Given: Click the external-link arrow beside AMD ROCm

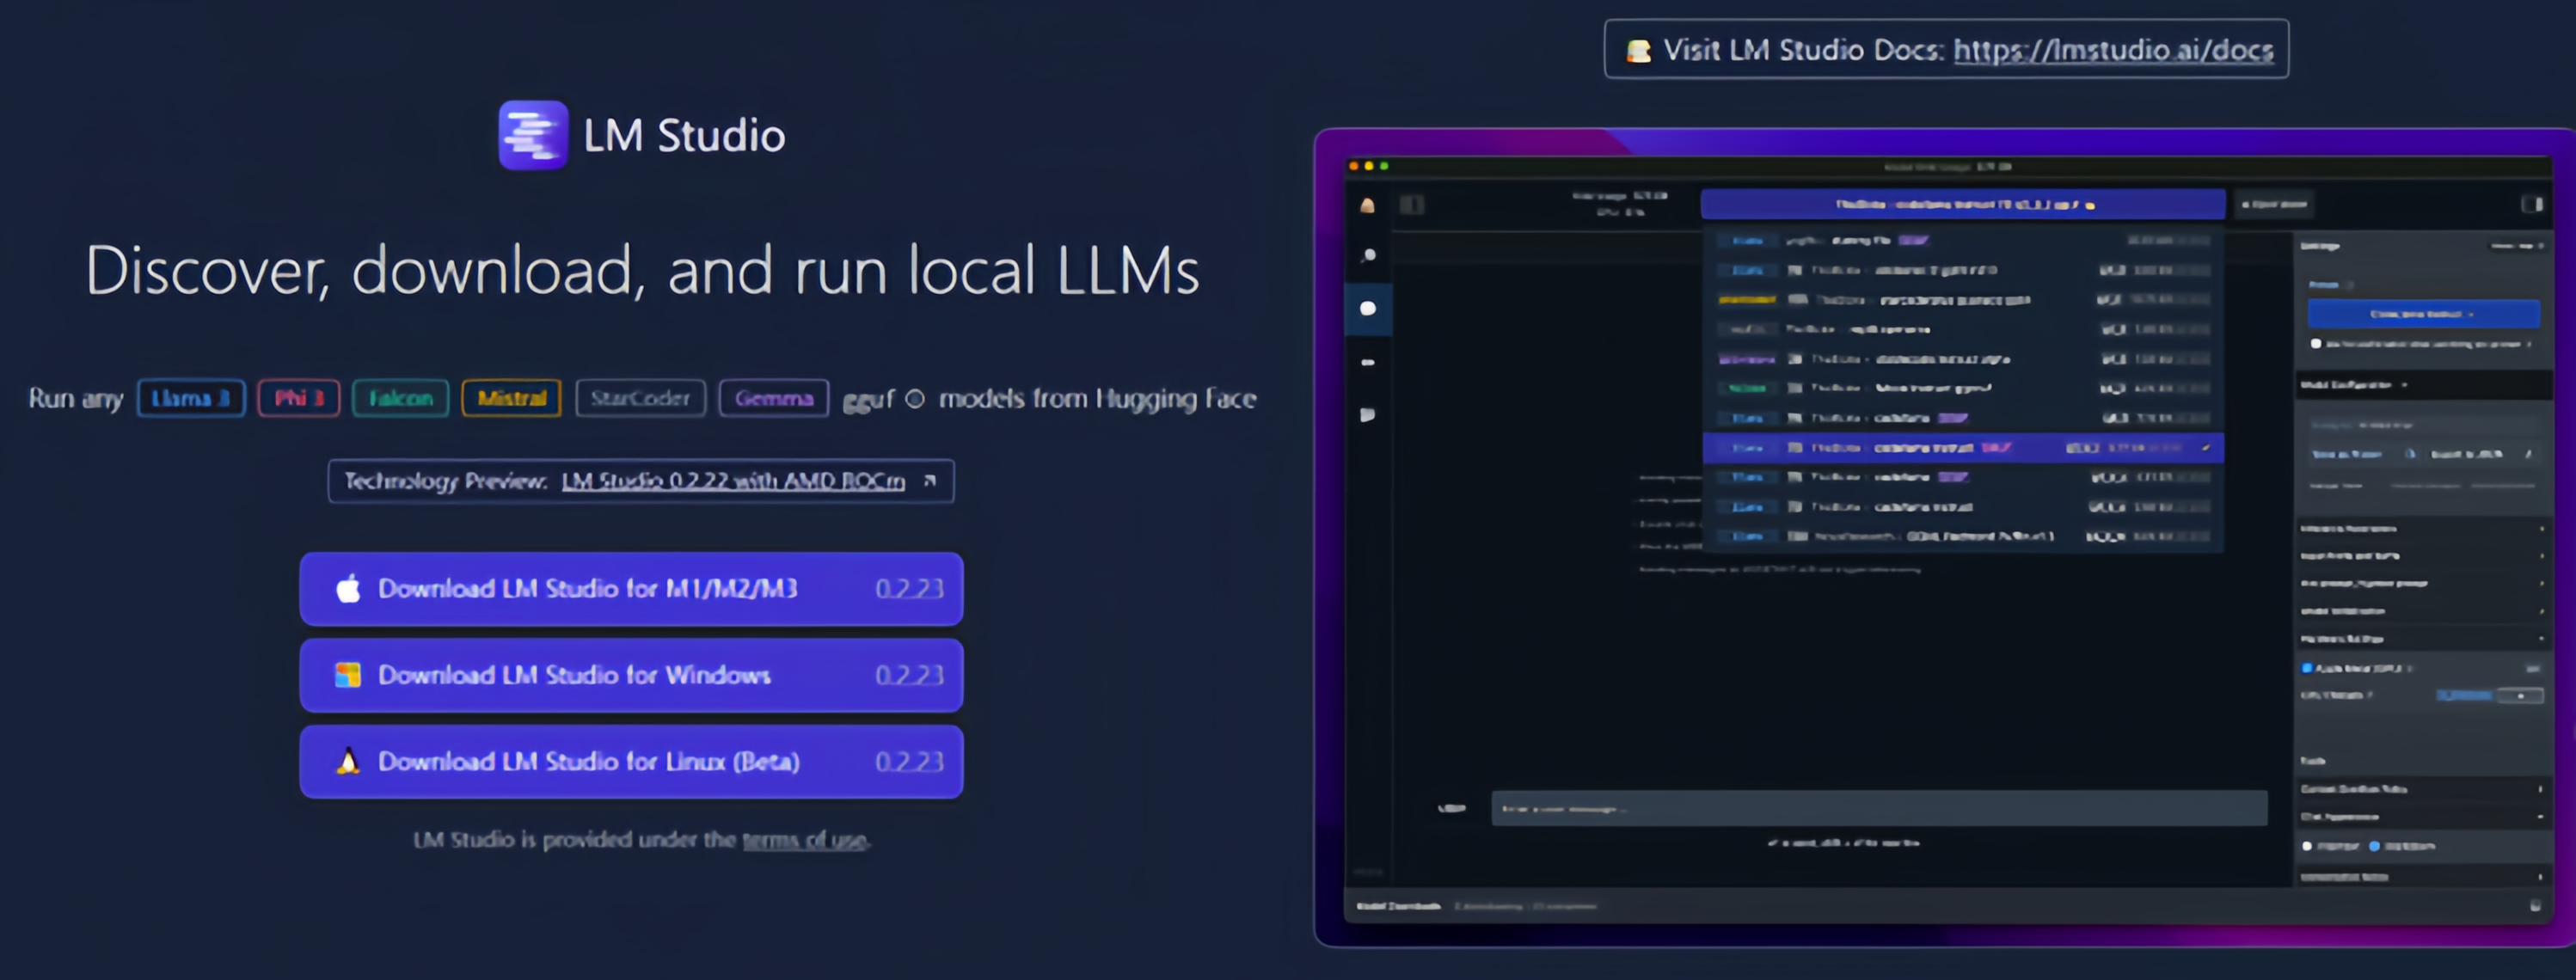Looking at the screenshot, I should [x=930, y=481].
